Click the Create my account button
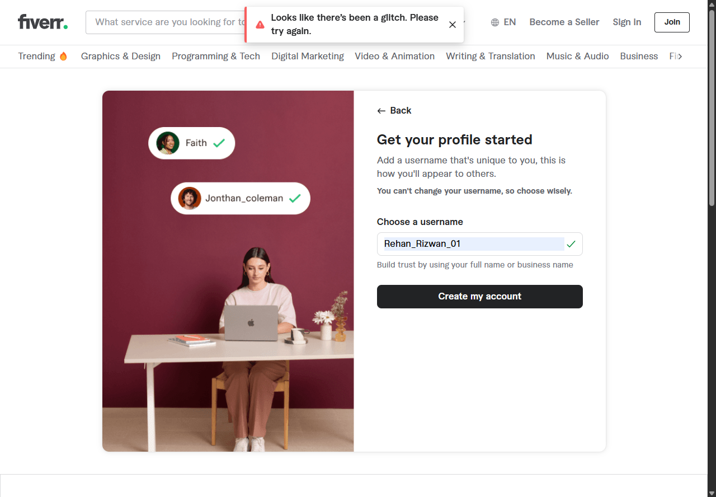 pos(480,297)
